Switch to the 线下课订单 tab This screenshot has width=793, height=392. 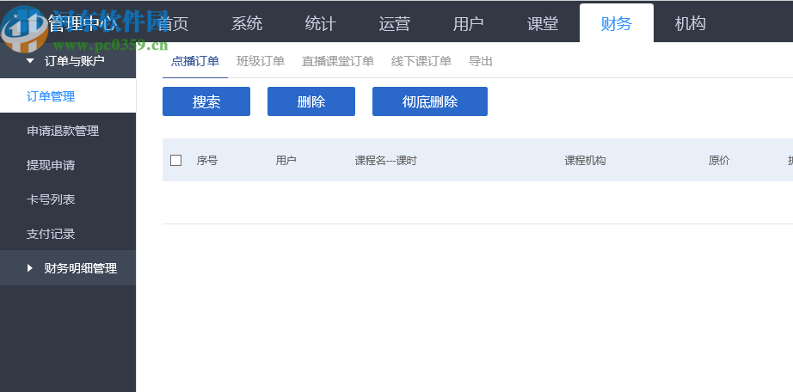[421, 62]
